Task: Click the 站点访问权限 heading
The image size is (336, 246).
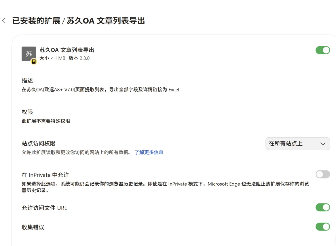Action: point(39,143)
